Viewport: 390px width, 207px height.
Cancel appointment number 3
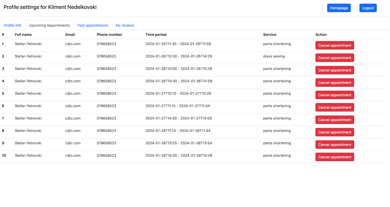coord(334,70)
